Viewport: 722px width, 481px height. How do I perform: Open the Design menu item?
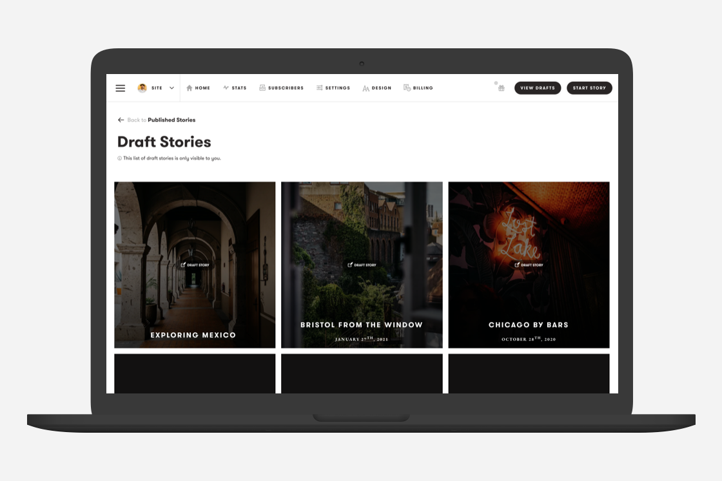point(376,88)
